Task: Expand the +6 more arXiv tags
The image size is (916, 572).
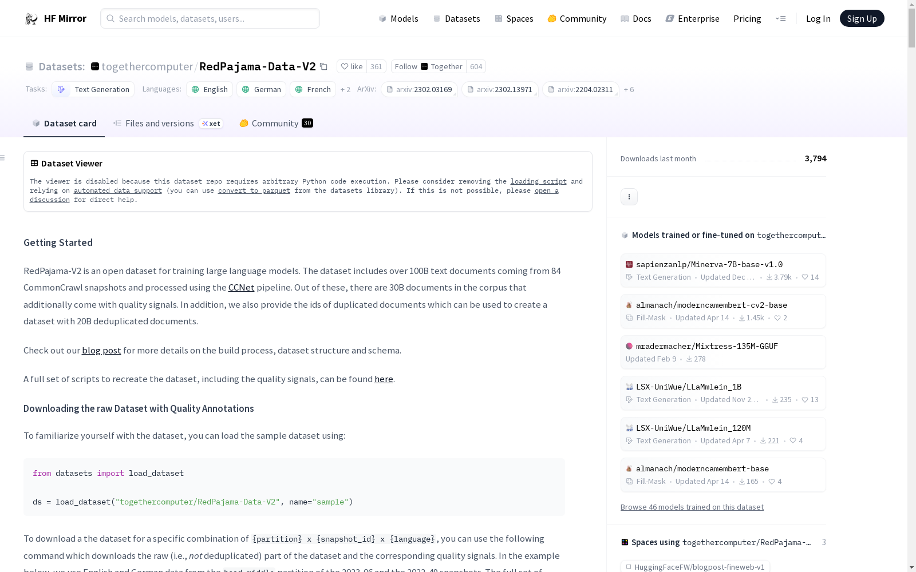Action: coord(629,89)
